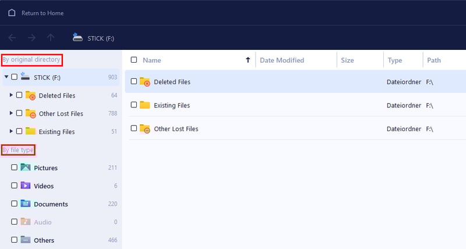Image resolution: width=466 pixels, height=249 pixels.
Task: Go back with the left arrow
Action: tap(12, 38)
